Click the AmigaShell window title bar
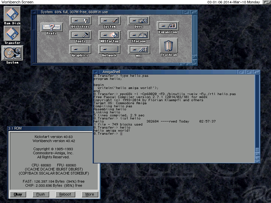Viewport: 271px width, 203px height. pyautogui.click(x=168, y=72)
